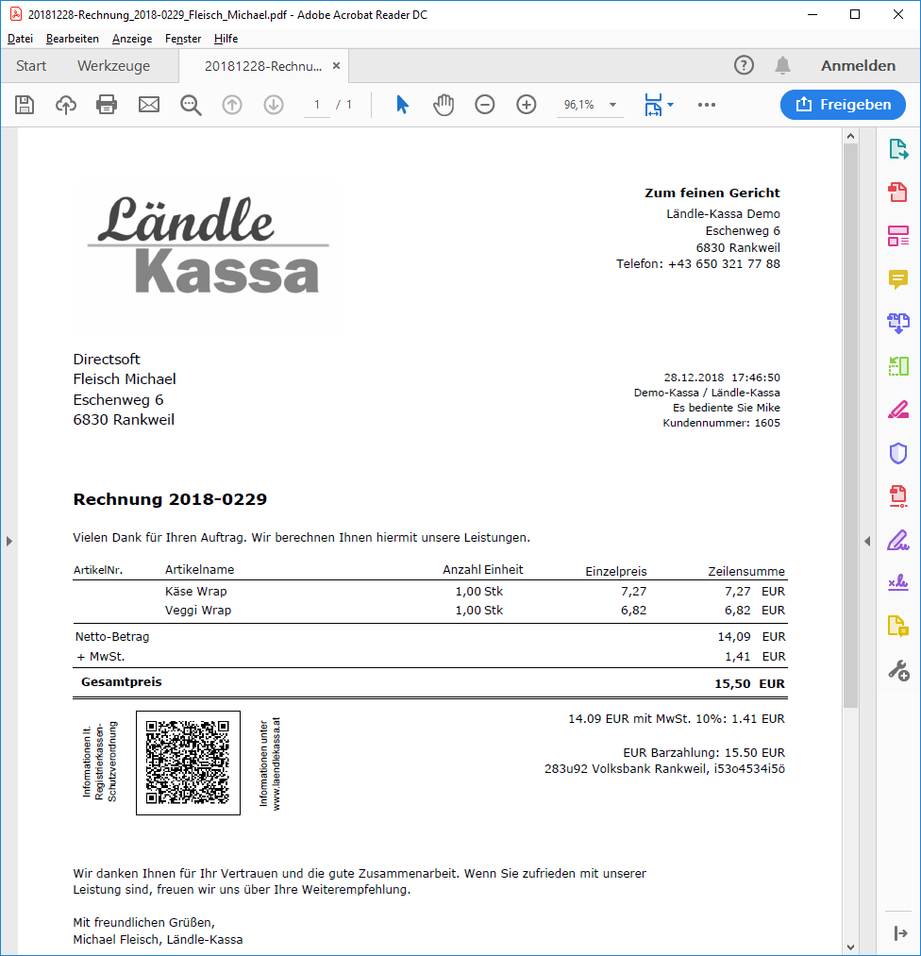Open Adobe Sign signature tool
The width and height of the screenshot is (921, 956).
coord(898,583)
